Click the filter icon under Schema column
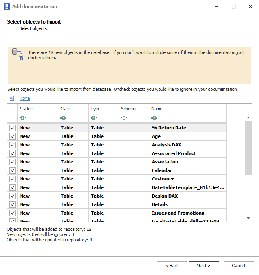The width and height of the screenshot is (259, 275). [x=124, y=118]
